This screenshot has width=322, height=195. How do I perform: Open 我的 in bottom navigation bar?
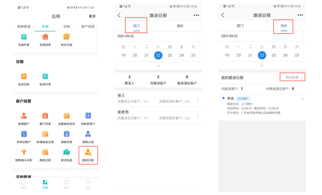(x=88, y=184)
